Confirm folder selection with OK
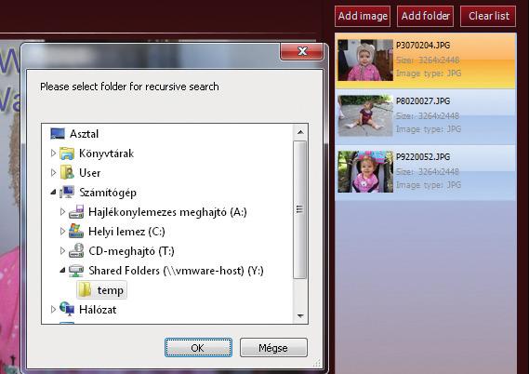The width and height of the screenshot is (529, 374). [198, 348]
